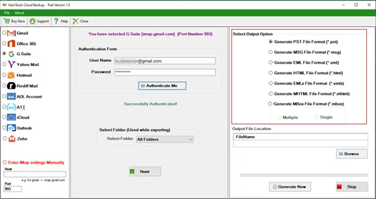Select the iCloud radio button

point(4,117)
